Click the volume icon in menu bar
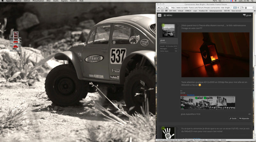Screen dimensions: 256x142 coord(236,1)
